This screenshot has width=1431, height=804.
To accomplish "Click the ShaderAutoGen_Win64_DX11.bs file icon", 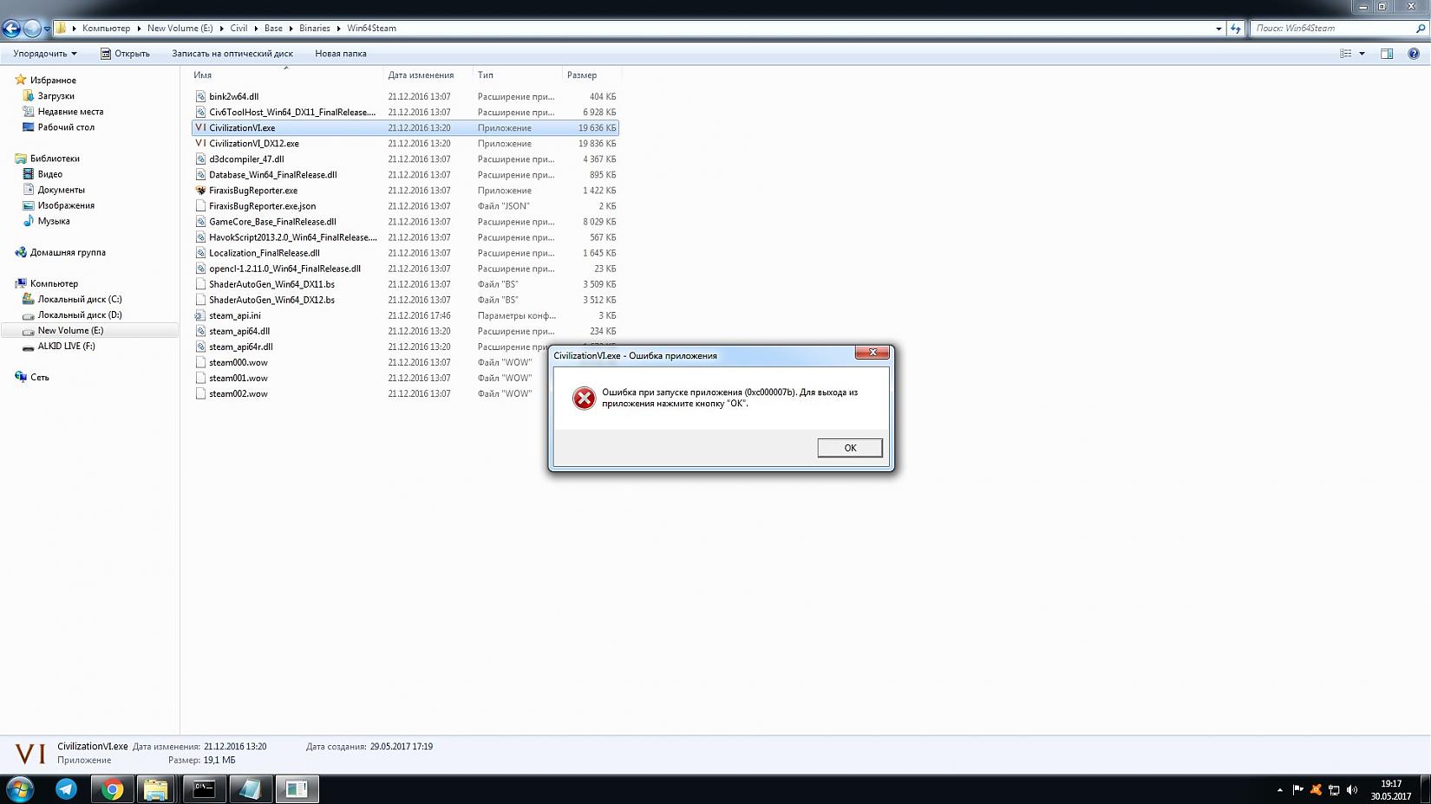I will 200,284.
